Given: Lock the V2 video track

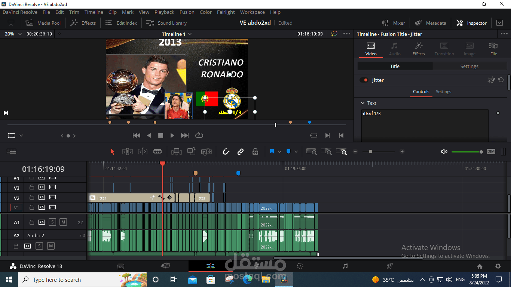Looking at the screenshot, I should pos(32,197).
